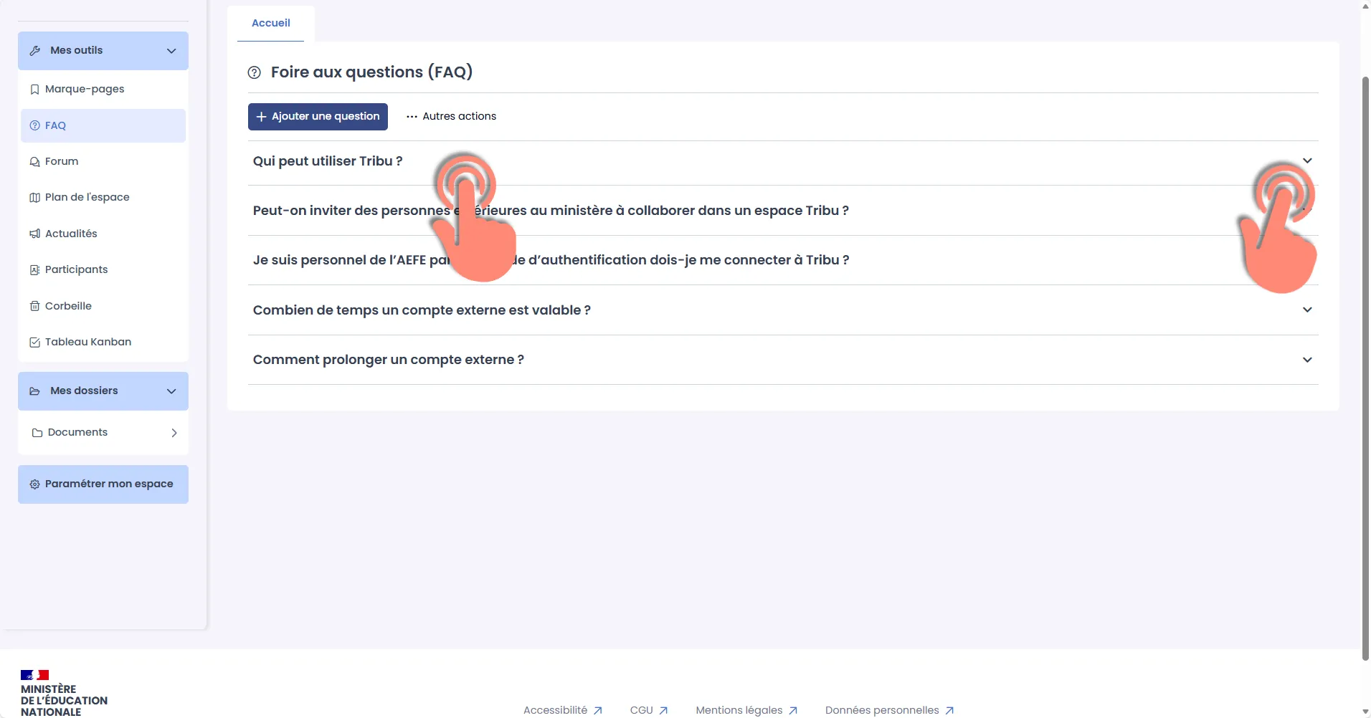Click the external arrow icon after Mentions légales
The width and height of the screenshot is (1371, 718).
point(793,711)
